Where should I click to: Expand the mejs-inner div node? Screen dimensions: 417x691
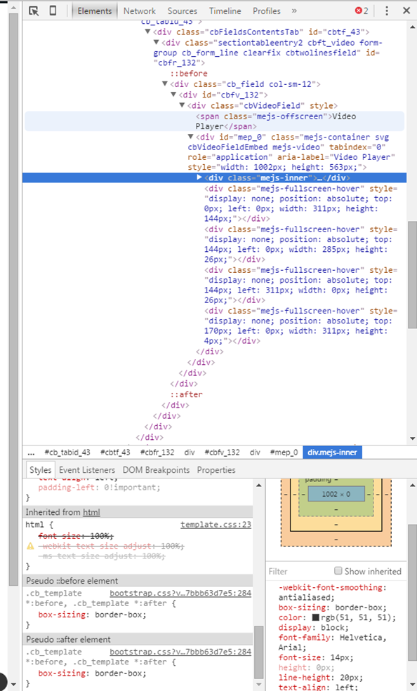tap(199, 177)
